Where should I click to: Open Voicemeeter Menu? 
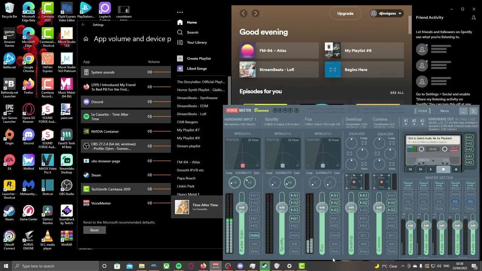point(444,111)
